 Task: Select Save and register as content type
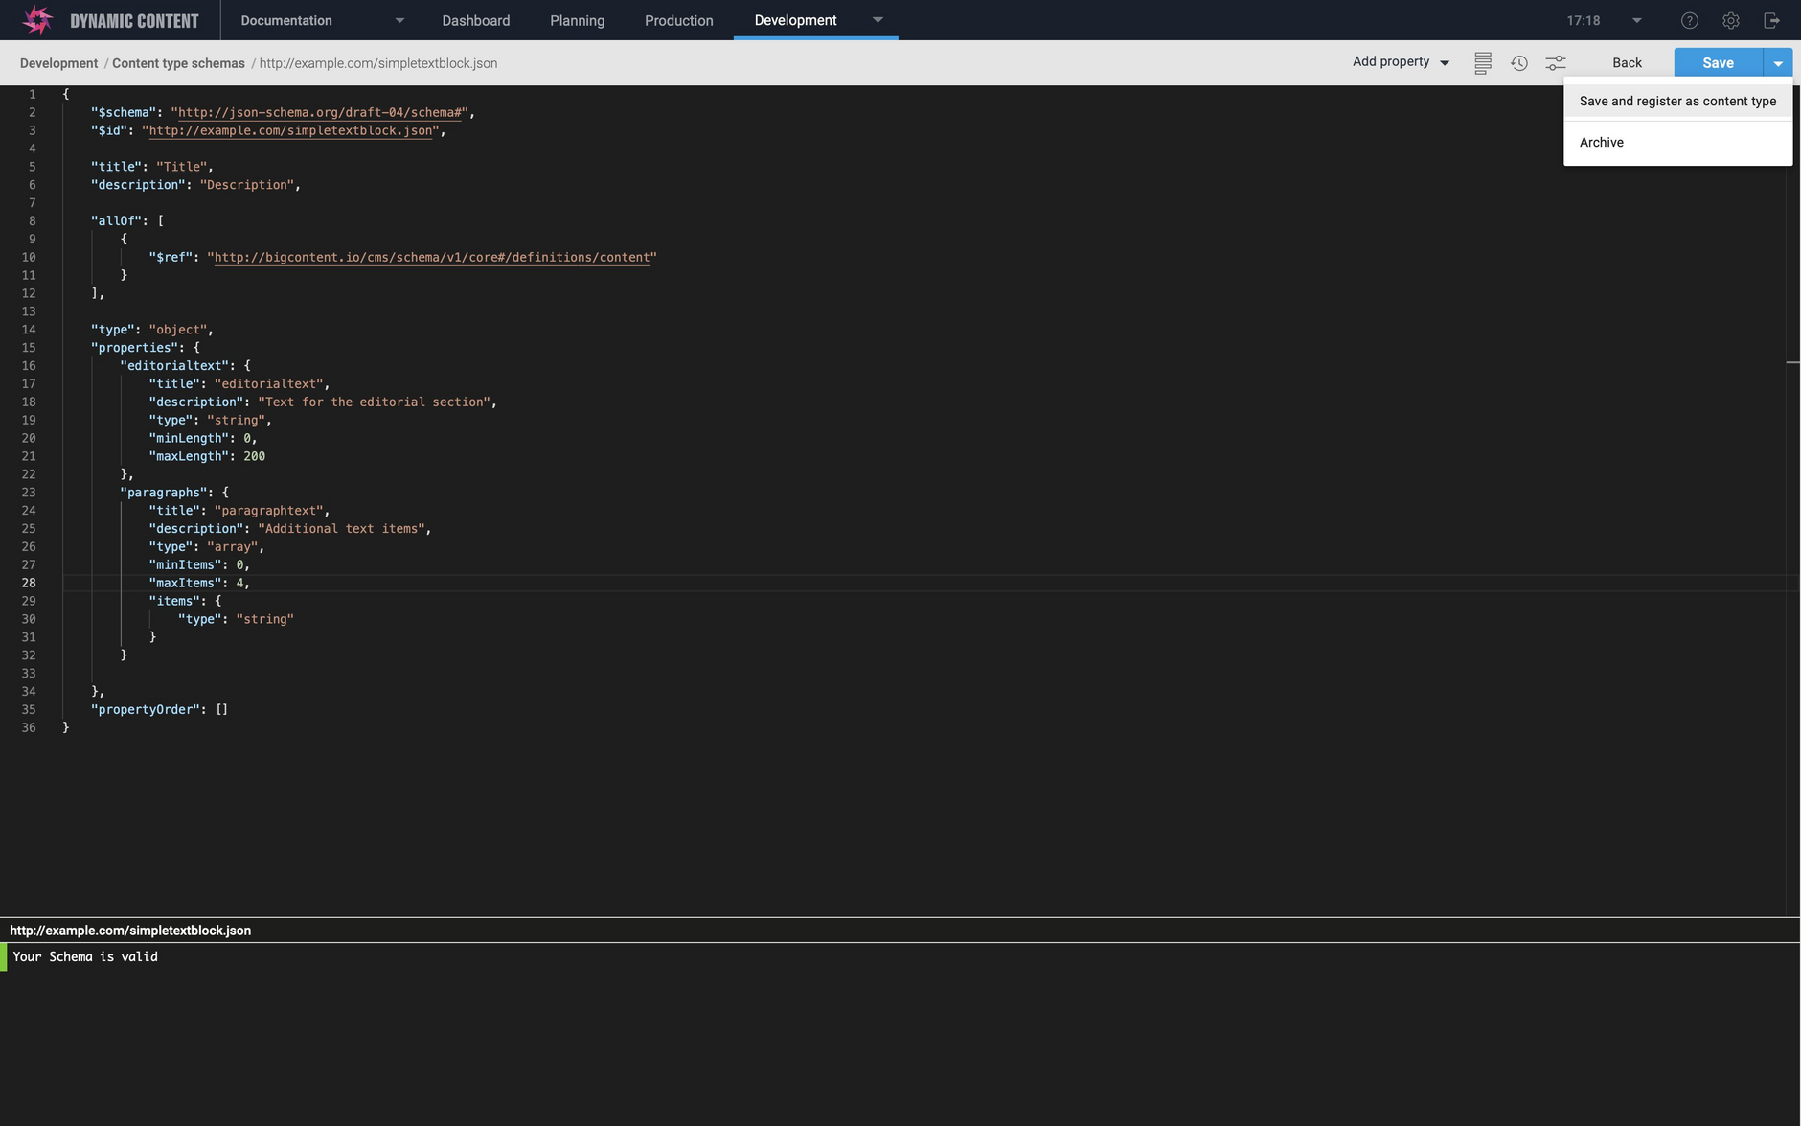click(1676, 101)
